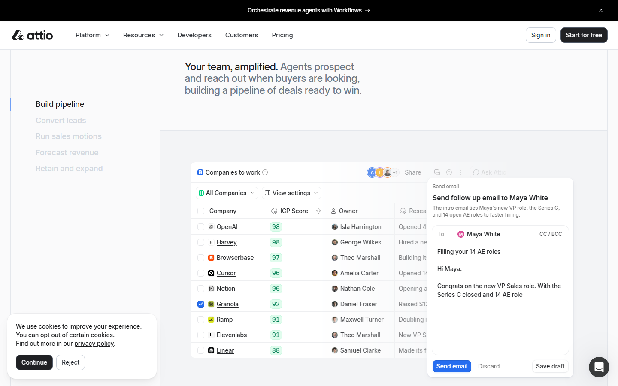Click the Companies to work list icon

coord(200,172)
